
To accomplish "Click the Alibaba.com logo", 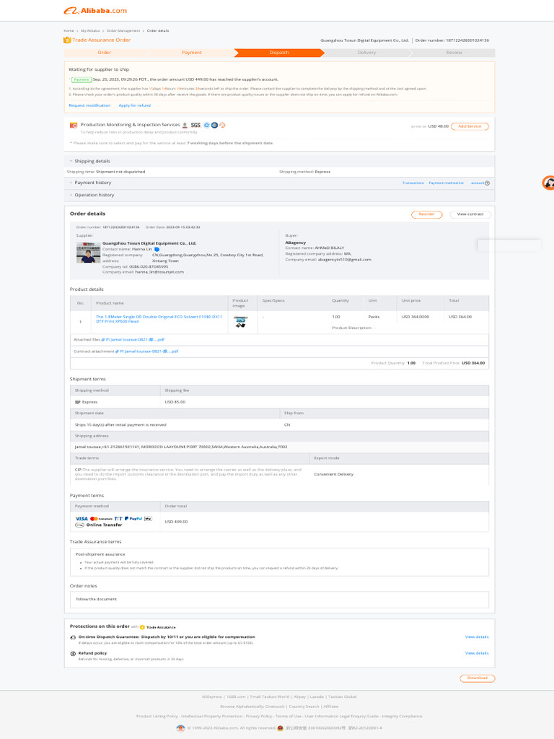I will pyautogui.click(x=95, y=11).
